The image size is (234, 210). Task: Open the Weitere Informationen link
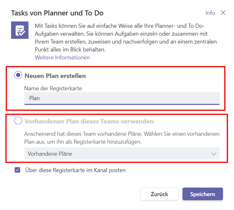62,57
